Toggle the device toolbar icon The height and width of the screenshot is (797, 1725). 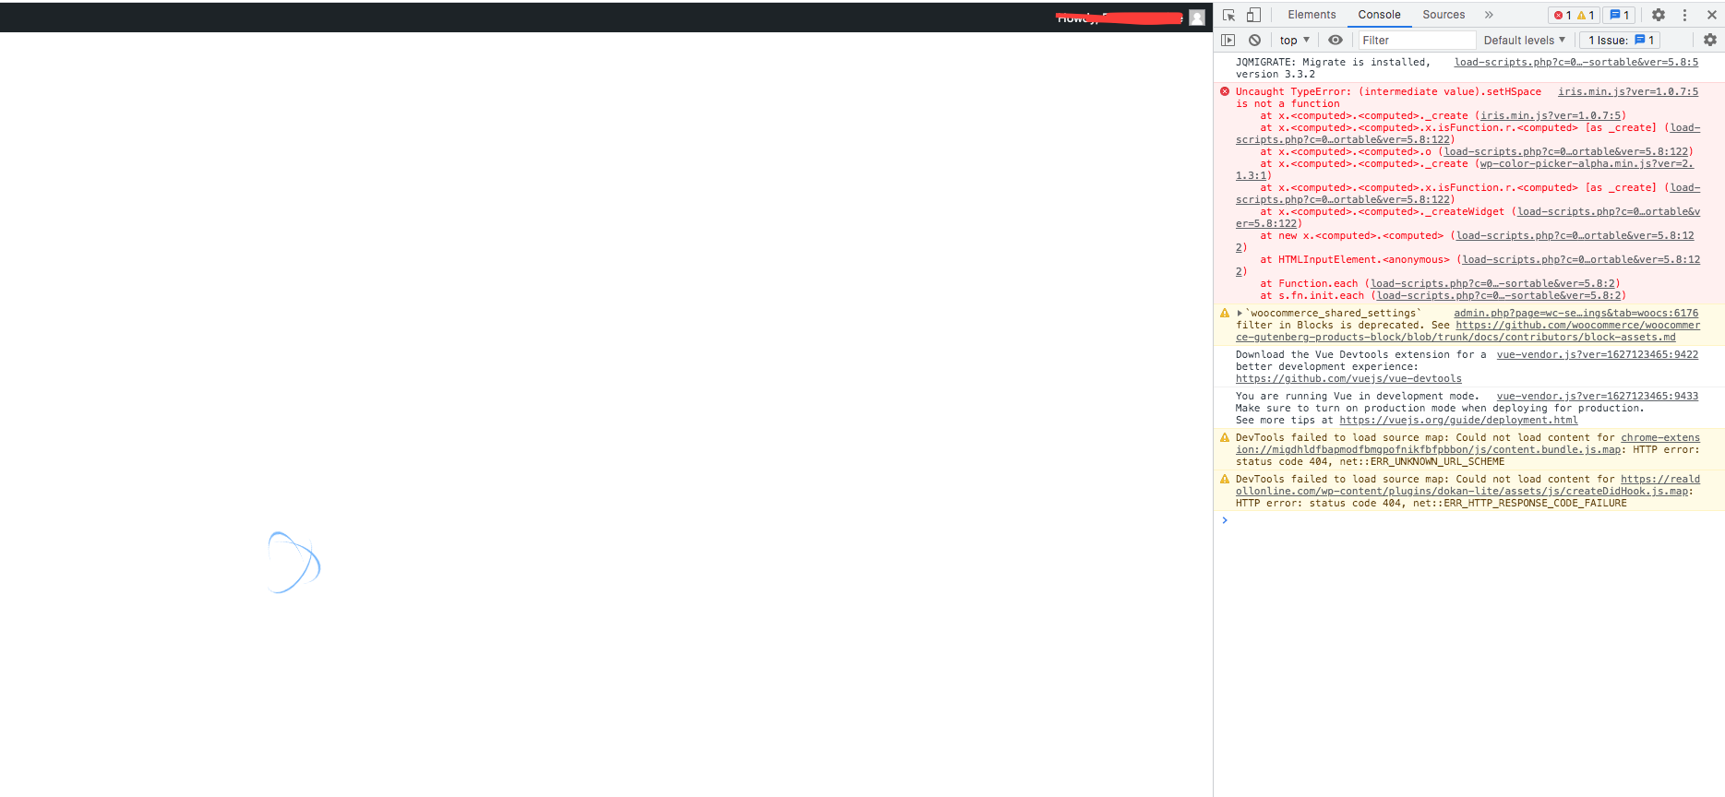[x=1253, y=15]
